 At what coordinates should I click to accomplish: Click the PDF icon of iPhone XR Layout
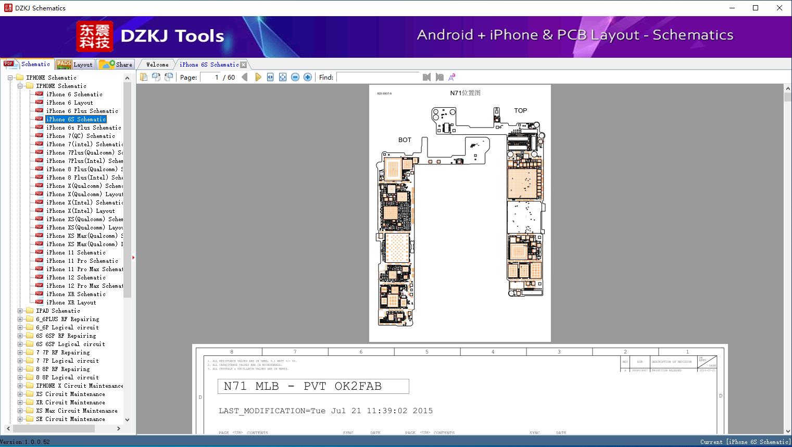[39, 302]
